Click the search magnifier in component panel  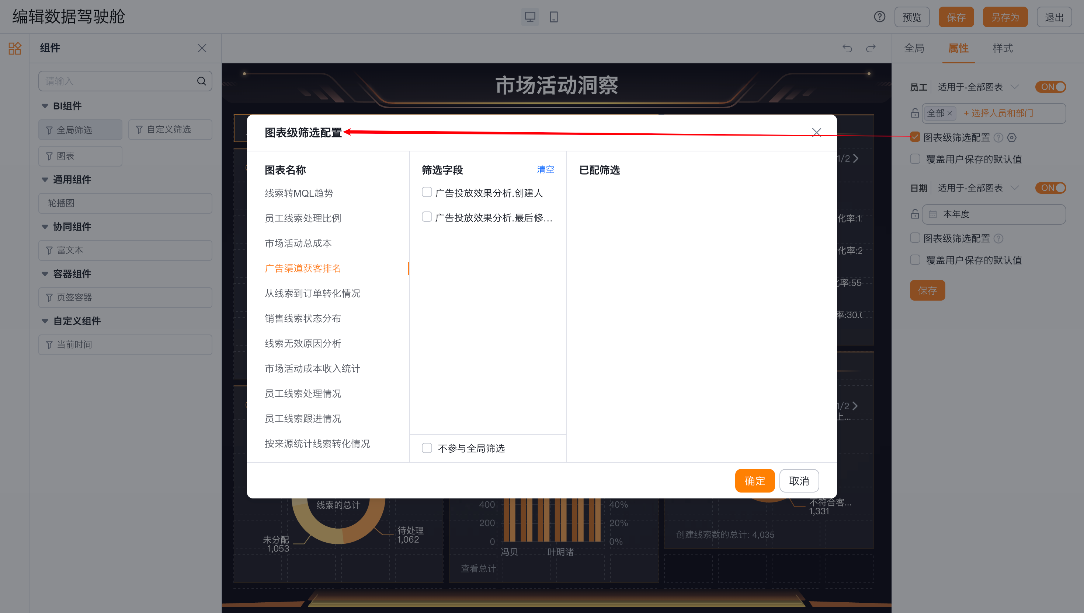201,81
